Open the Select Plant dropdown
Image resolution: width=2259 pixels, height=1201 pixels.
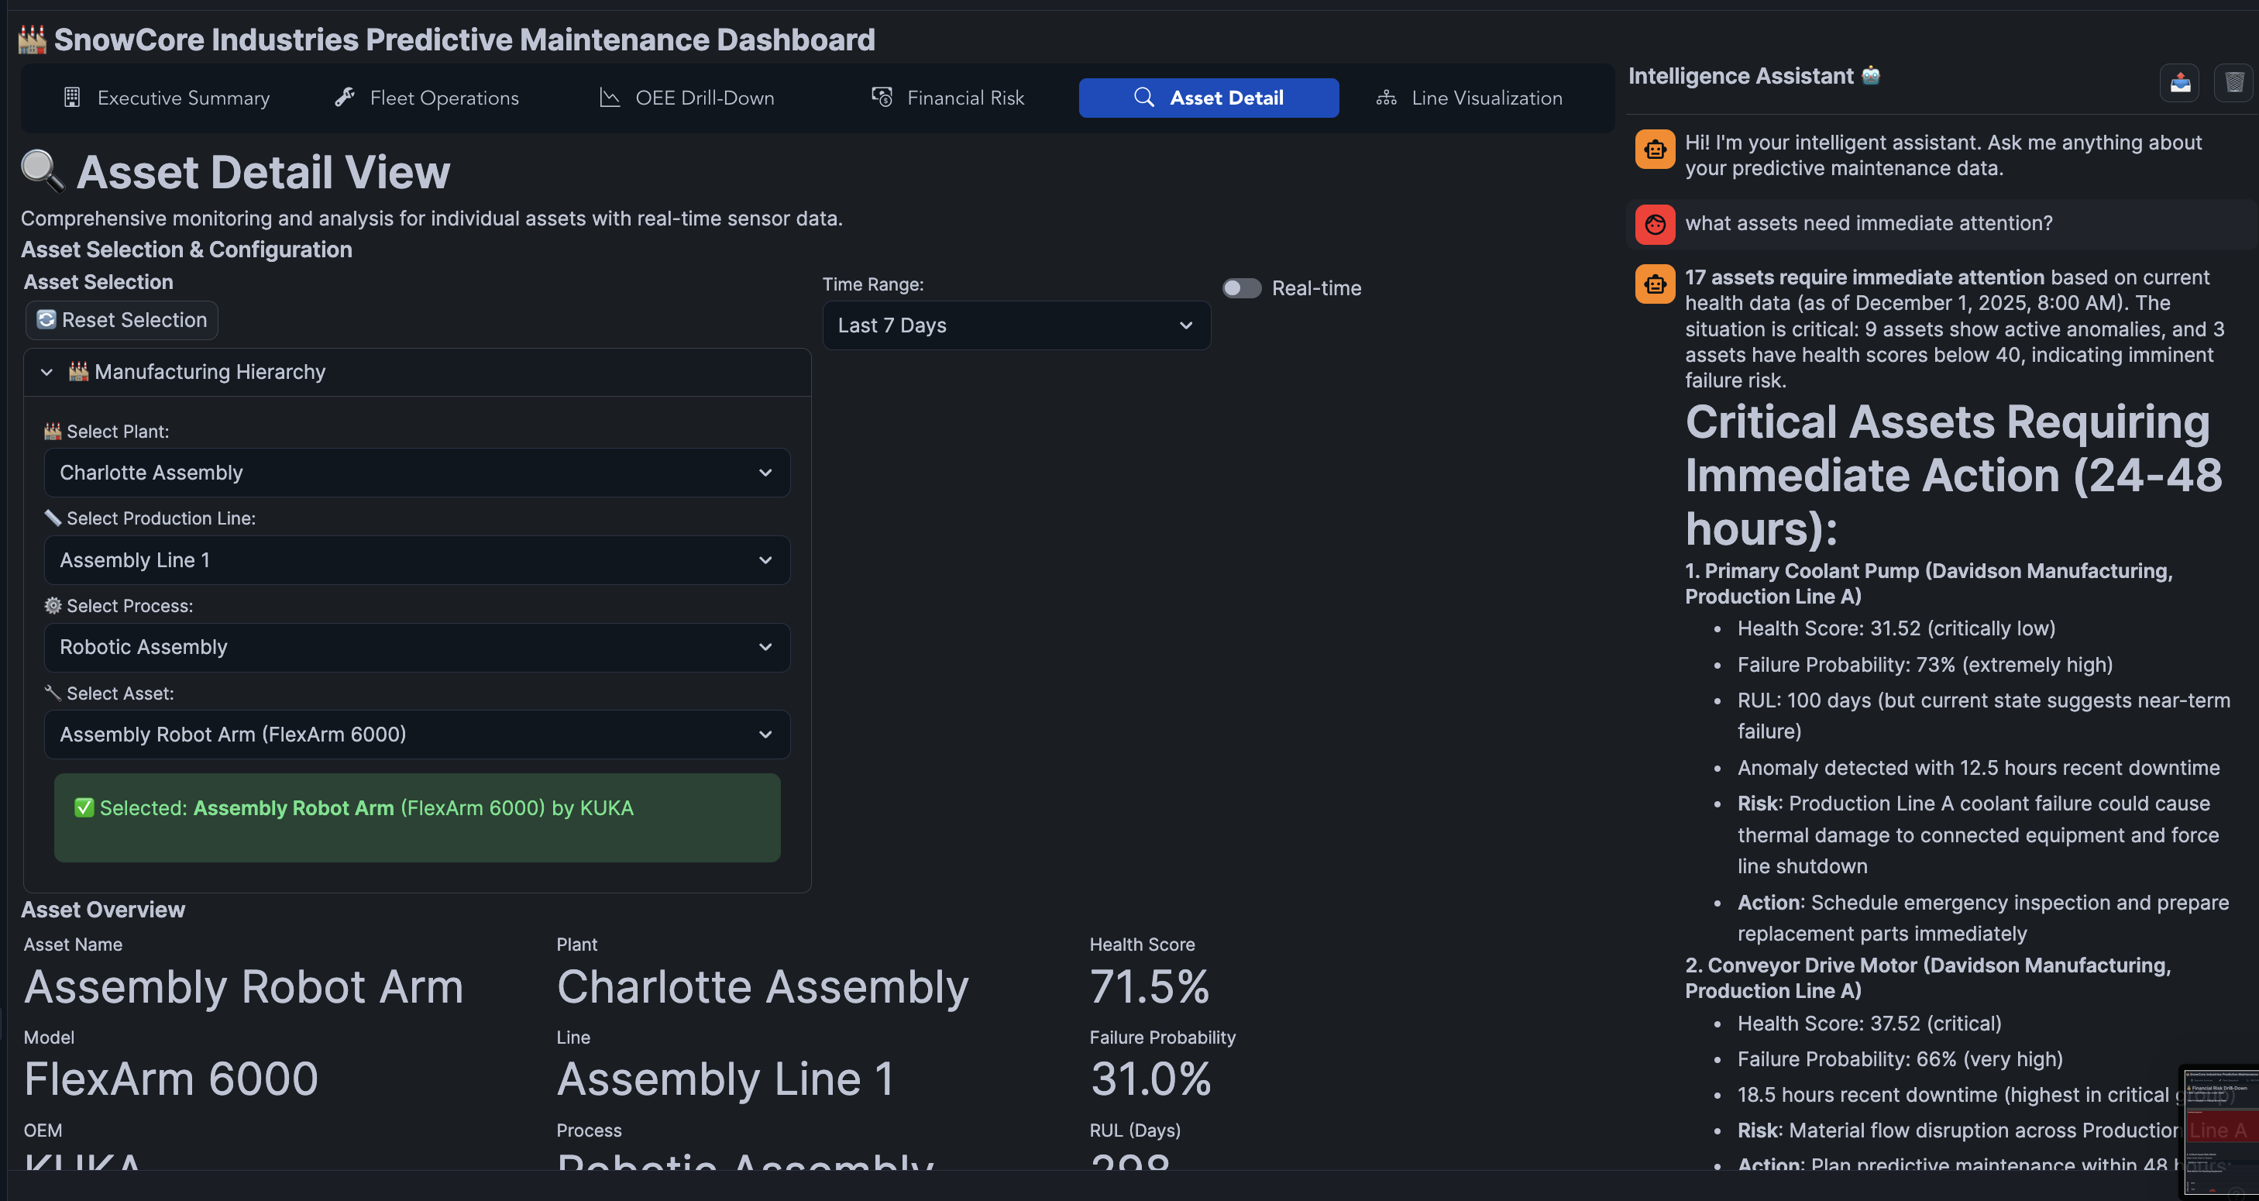417,473
